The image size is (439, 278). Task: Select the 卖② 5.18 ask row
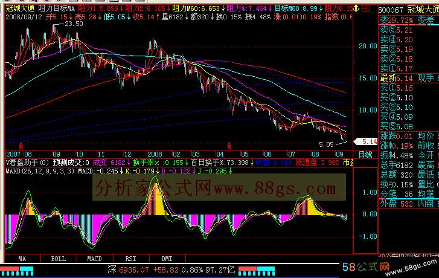(x=396, y=59)
